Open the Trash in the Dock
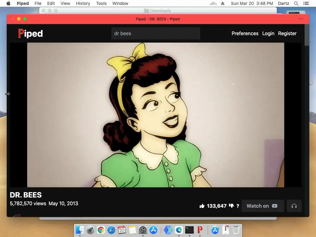The image size is (316, 237). [236, 230]
